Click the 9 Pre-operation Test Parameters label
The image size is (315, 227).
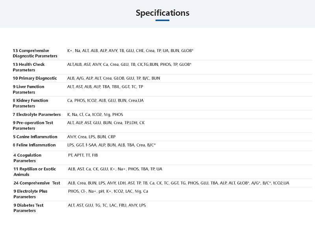(33, 125)
